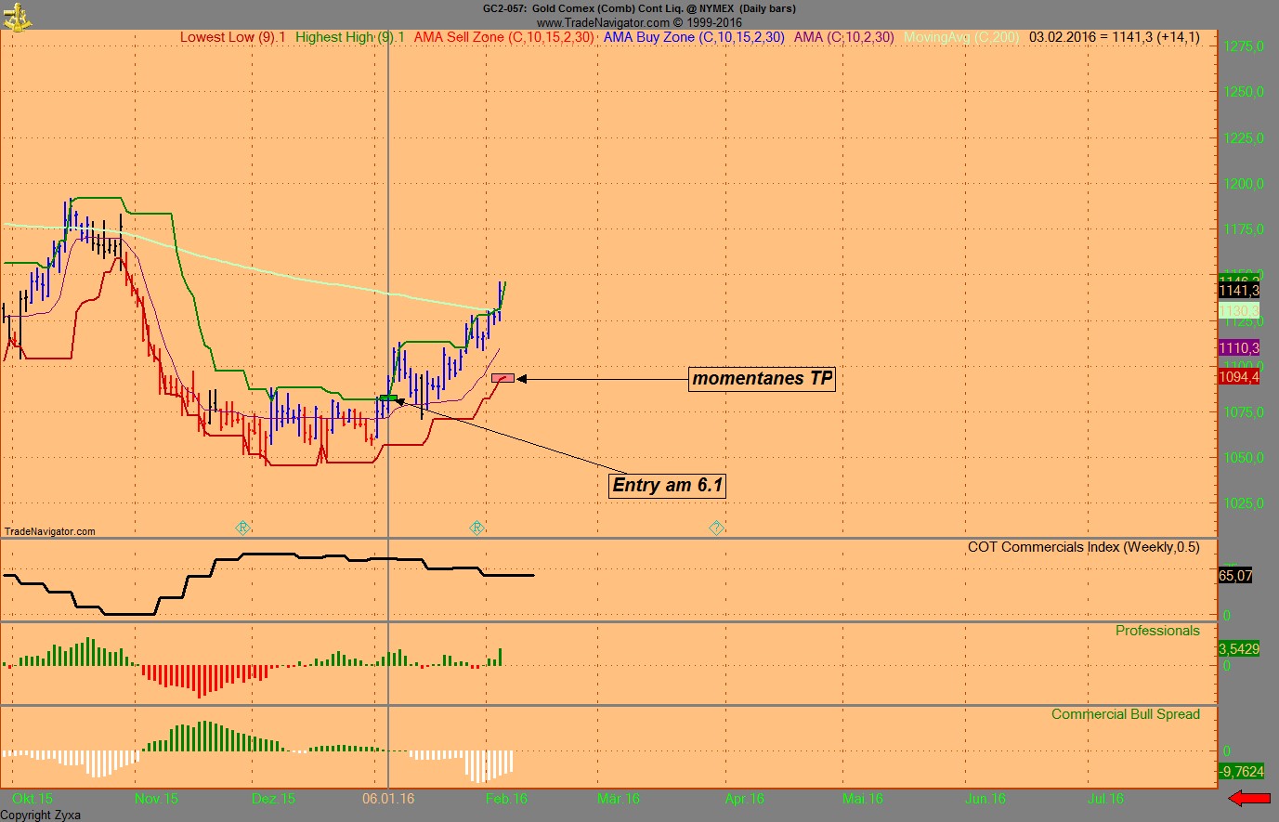Click the first 'R' contract rollover diamond marker
This screenshot has width=1279, height=822.
tap(242, 527)
